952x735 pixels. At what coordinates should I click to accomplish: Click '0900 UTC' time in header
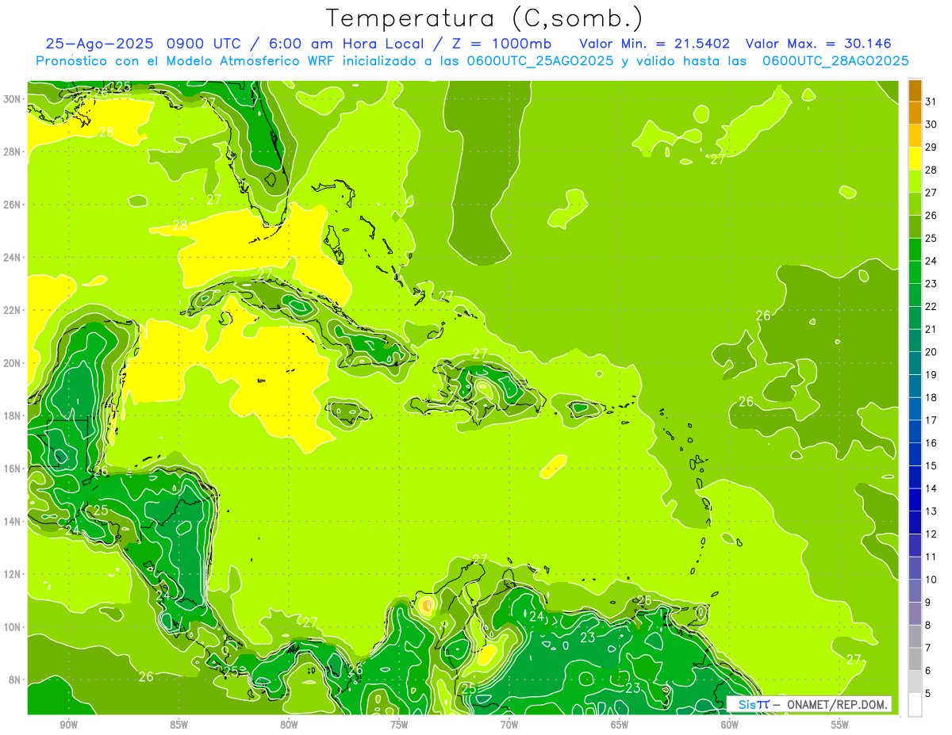(x=205, y=44)
